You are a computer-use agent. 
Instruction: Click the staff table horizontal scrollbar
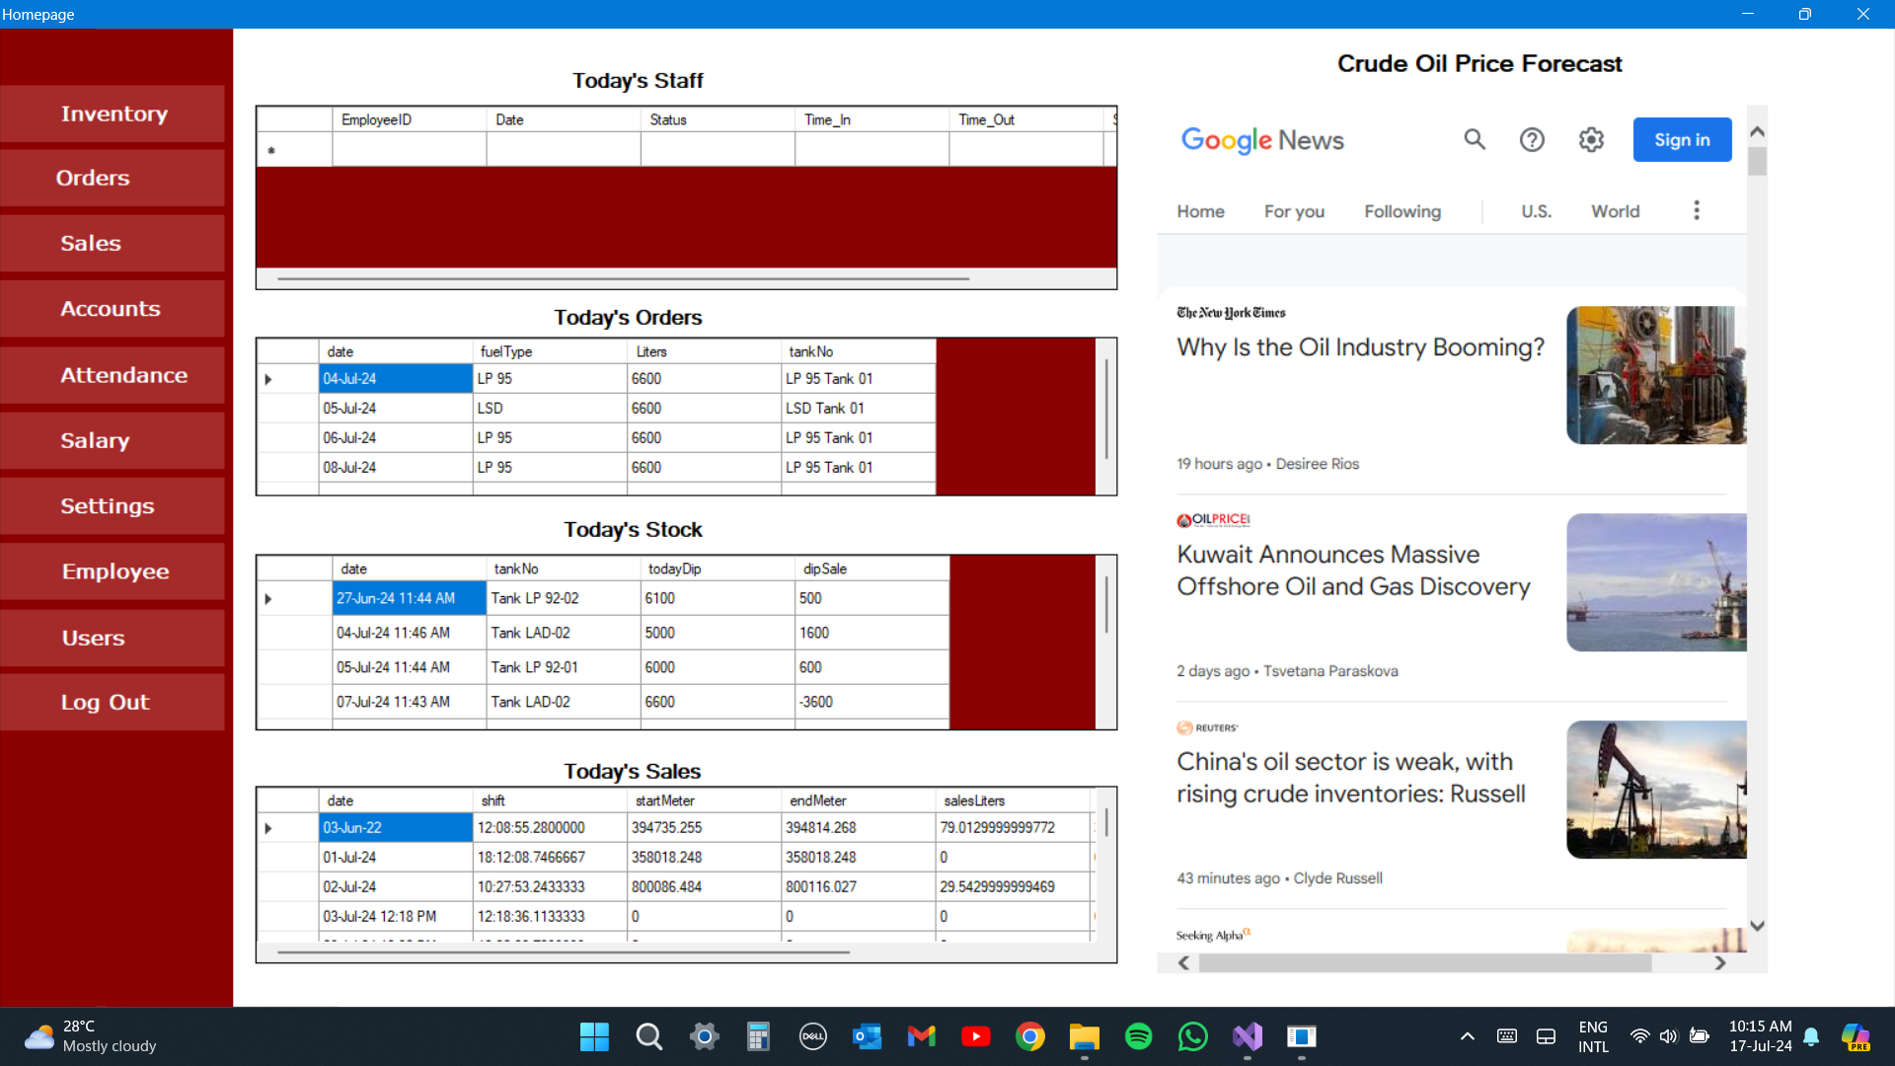click(x=623, y=279)
